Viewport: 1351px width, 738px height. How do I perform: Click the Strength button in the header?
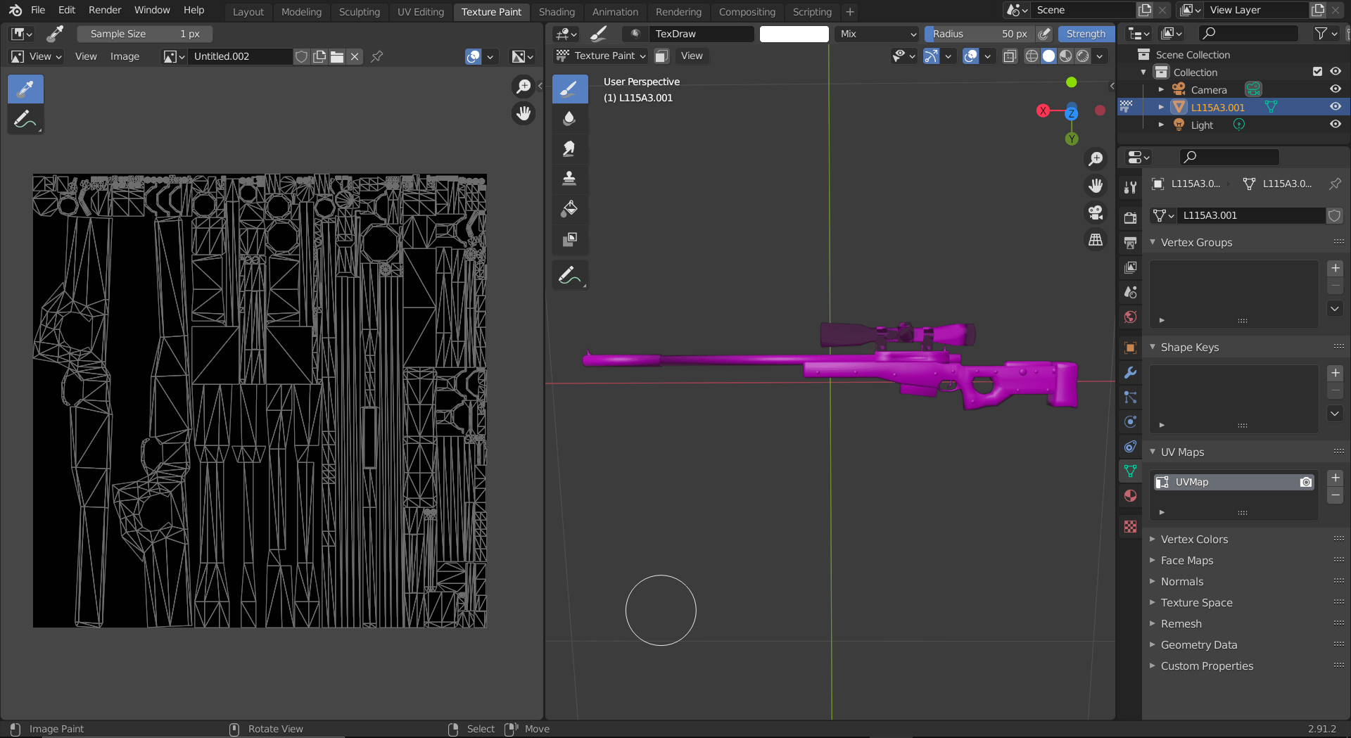pyautogui.click(x=1085, y=34)
